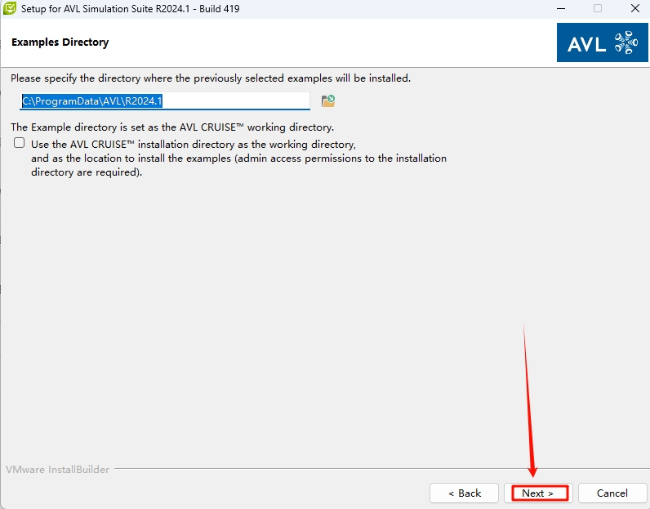The image size is (650, 509).
Task: Cancel the installation
Action: pyautogui.click(x=612, y=493)
